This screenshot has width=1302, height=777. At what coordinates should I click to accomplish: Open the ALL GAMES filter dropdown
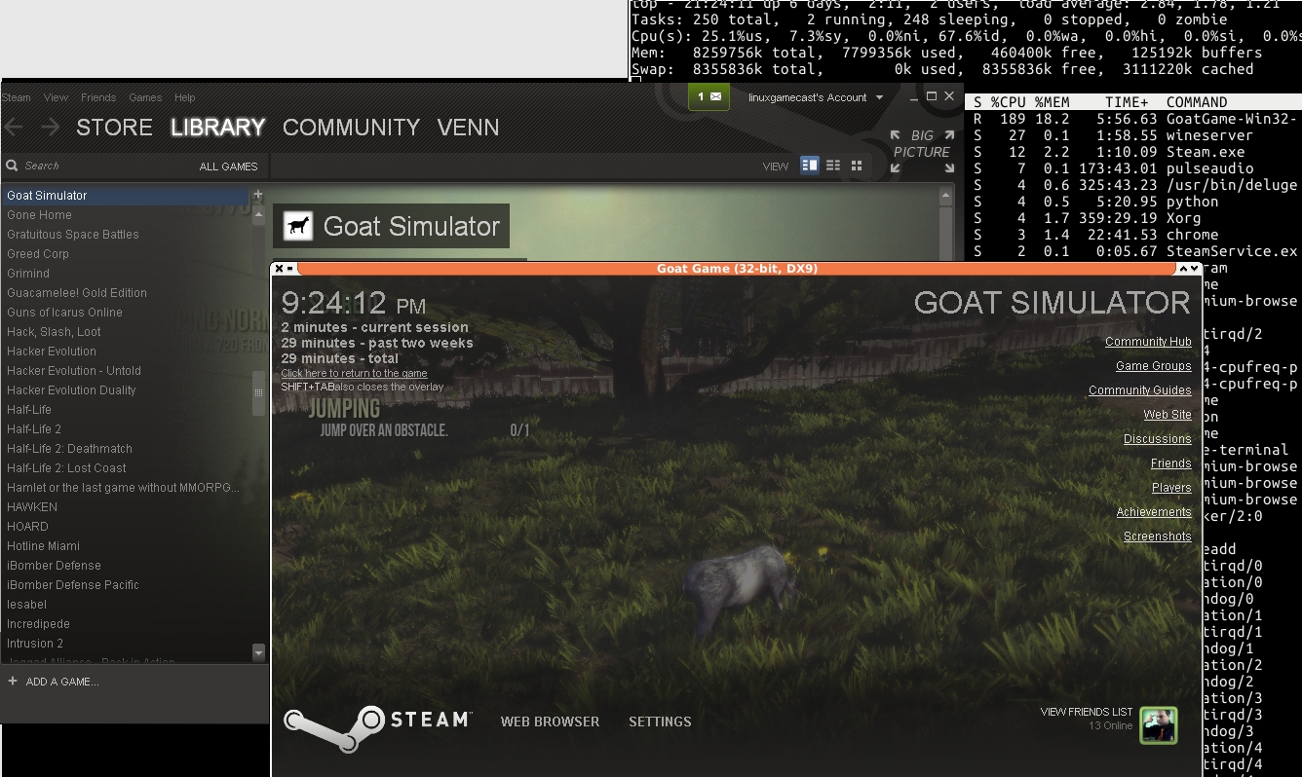click(229, 166)
